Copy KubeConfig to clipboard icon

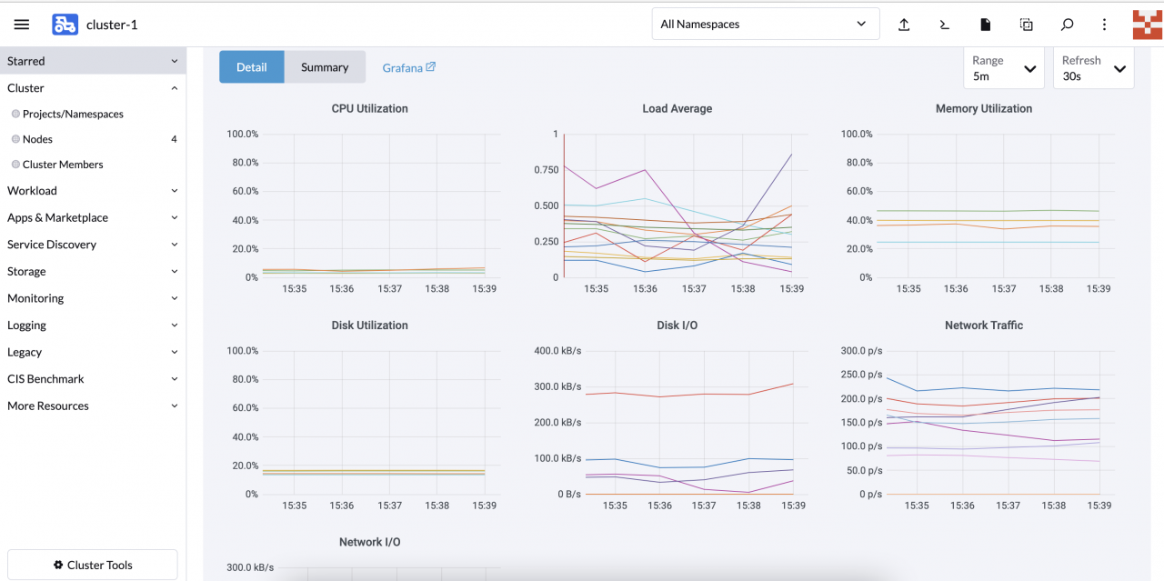coord(1026,25)
